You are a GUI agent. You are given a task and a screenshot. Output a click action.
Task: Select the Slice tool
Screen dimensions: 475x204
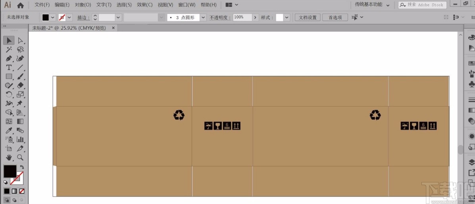pos(20,149)
